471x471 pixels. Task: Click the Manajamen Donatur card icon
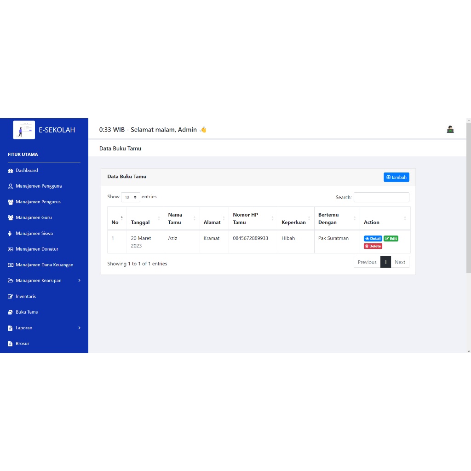11,249
